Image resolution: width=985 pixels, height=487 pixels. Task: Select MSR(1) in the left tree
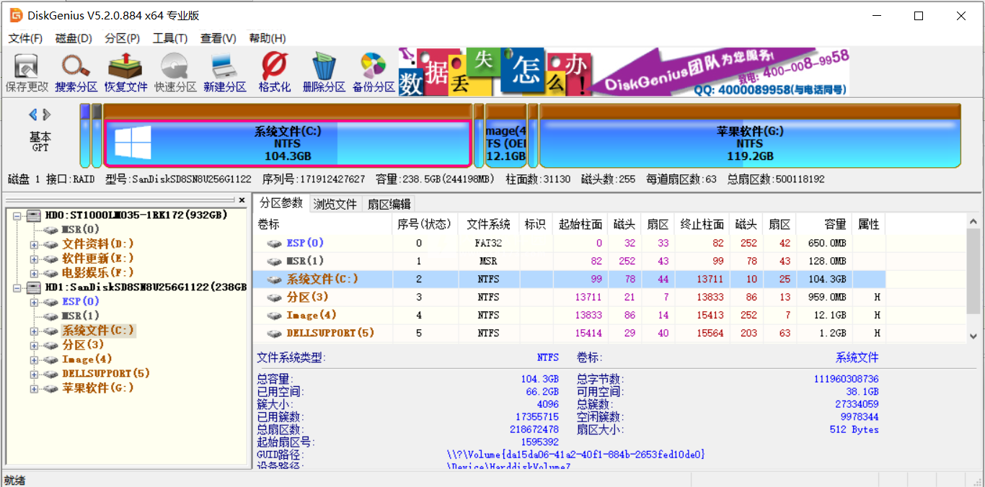click(81, 316)
